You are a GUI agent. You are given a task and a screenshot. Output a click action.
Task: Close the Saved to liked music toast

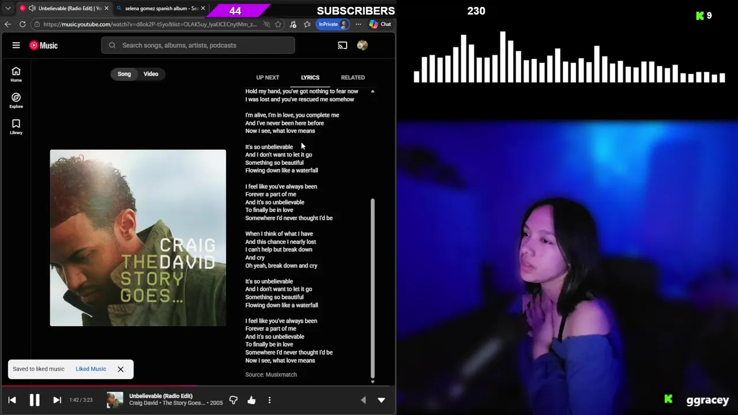point(121,369)
